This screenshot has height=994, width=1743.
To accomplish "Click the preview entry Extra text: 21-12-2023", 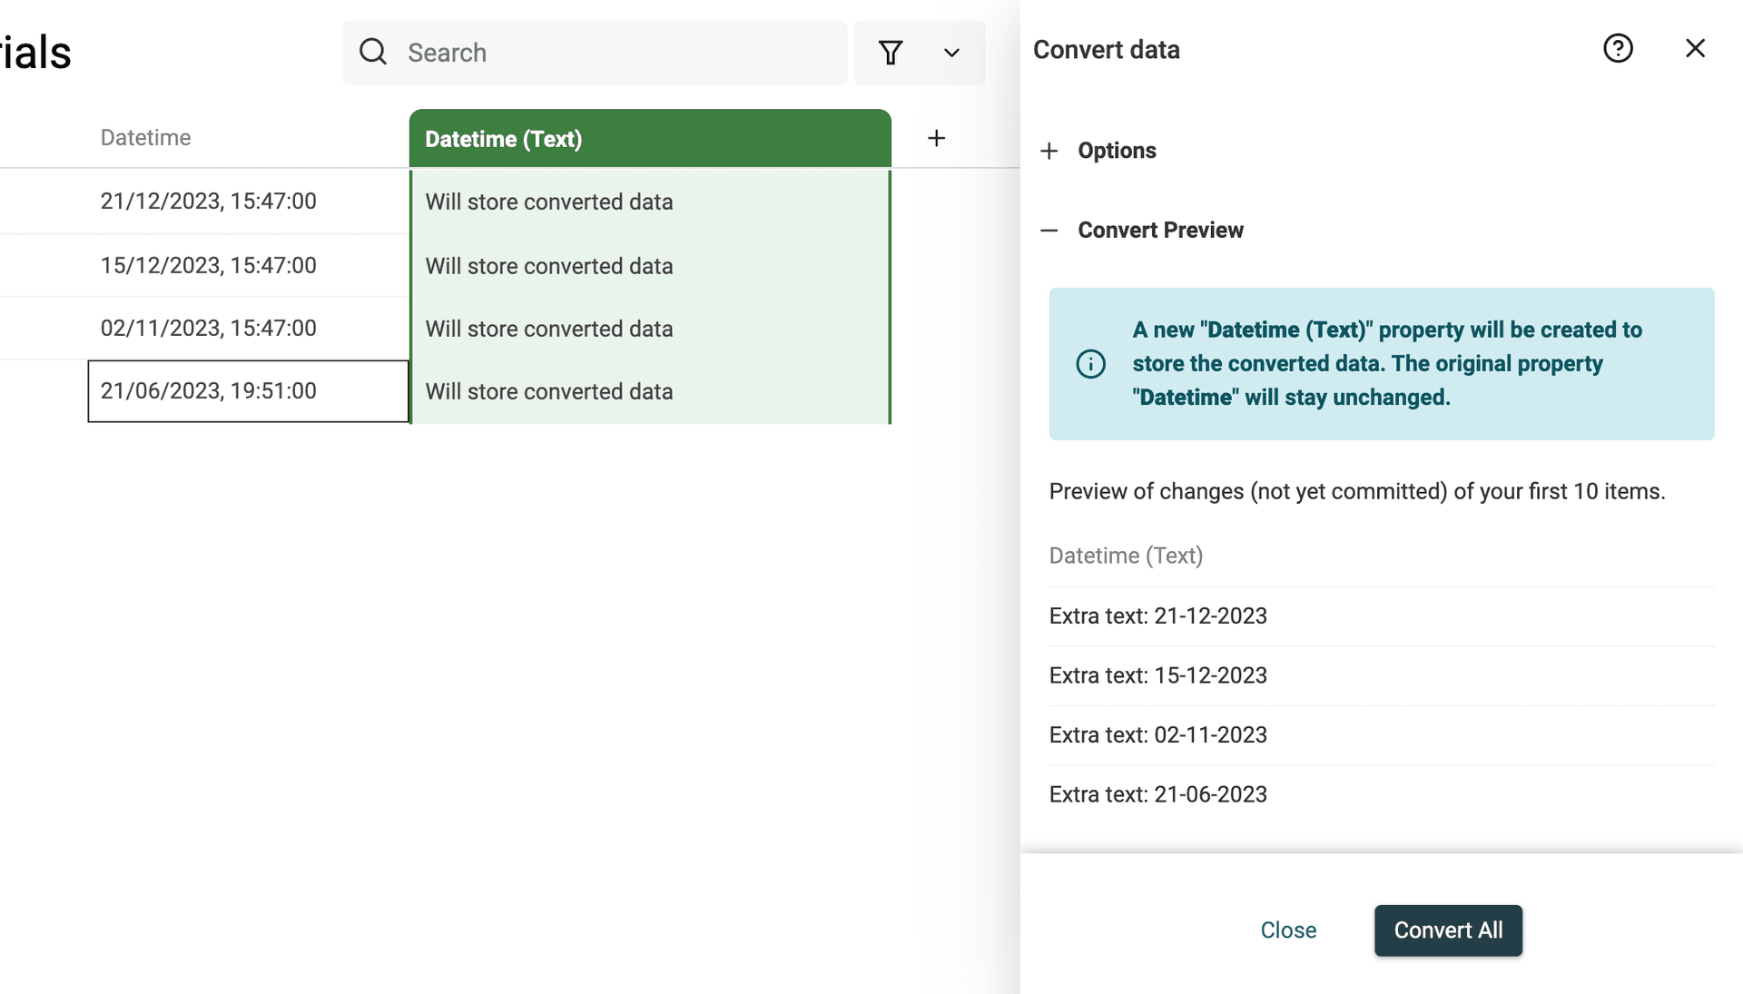I will [1157, 615].
